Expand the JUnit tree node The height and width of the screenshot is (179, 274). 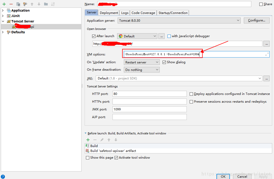pyautogui.click(x=3, y=16)
